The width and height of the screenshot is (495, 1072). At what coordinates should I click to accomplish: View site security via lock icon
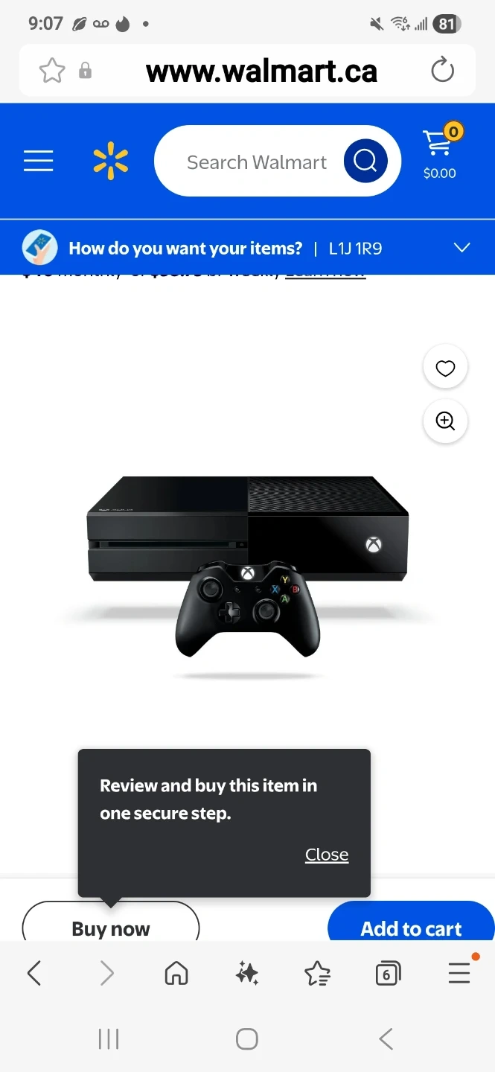[86, 71]
